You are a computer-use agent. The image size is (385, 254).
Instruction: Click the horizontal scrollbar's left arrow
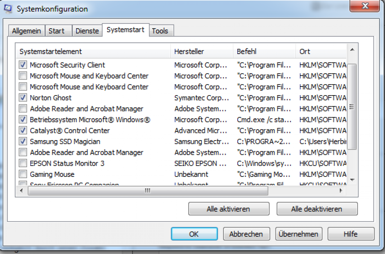[x=21, y=190]
